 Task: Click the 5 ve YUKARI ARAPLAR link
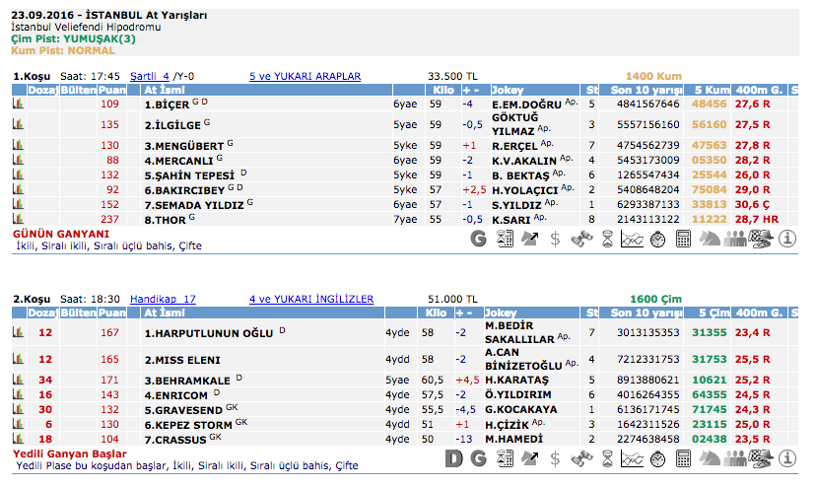[305, 76]
